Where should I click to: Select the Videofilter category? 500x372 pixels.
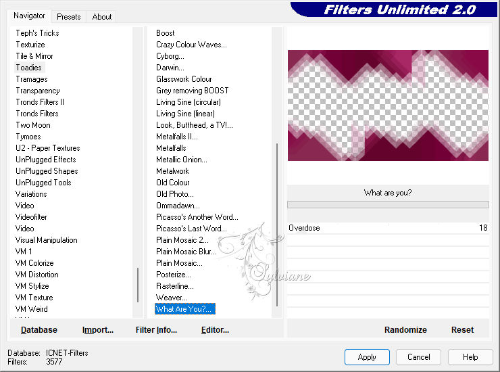[31, 217]
